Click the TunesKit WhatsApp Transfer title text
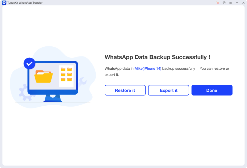This screenshot has height=168, width=247. 25,3
